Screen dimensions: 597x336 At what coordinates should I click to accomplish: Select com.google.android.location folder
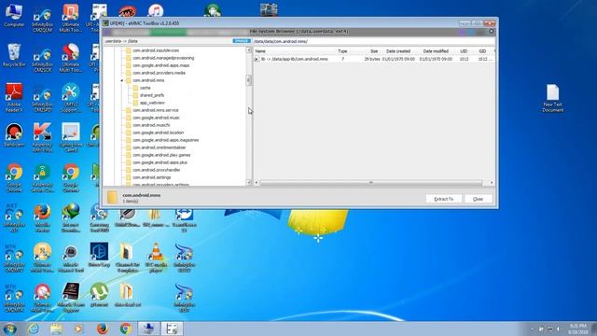click(158, 133)
